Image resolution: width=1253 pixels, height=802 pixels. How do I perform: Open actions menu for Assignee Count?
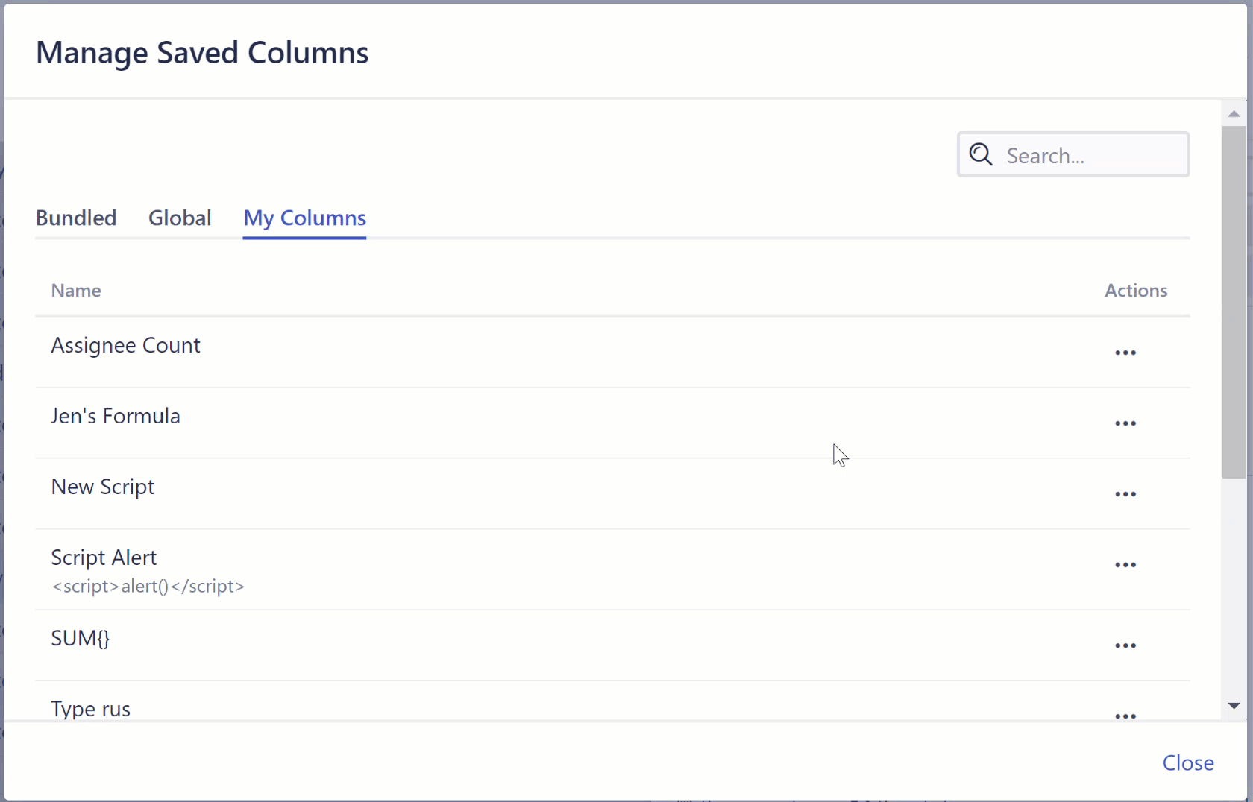(1125, 353)
